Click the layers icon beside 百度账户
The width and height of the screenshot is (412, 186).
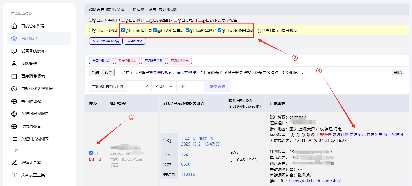pos(14,38)
